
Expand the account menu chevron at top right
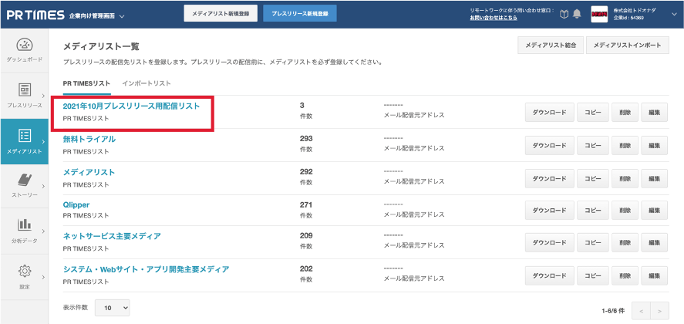(x=673, y=14)
